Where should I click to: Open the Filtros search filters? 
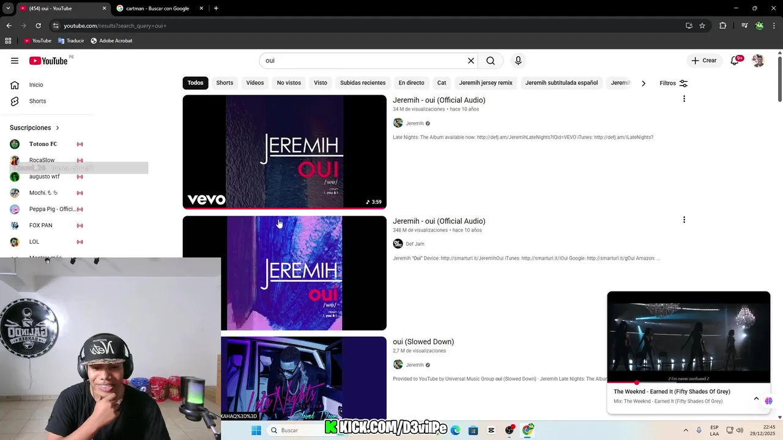tap(674, 83)
